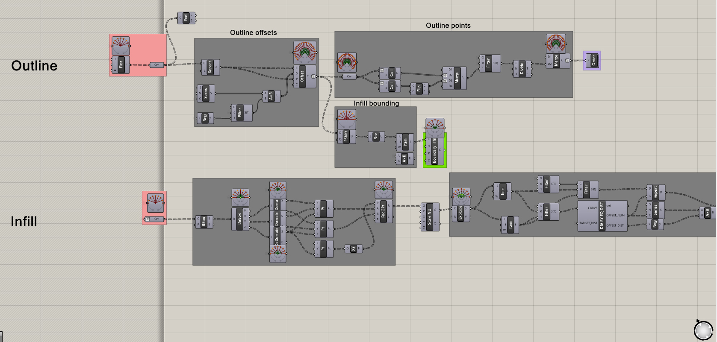
Task: Click the Boundary infill component
Action: point(434,150)
